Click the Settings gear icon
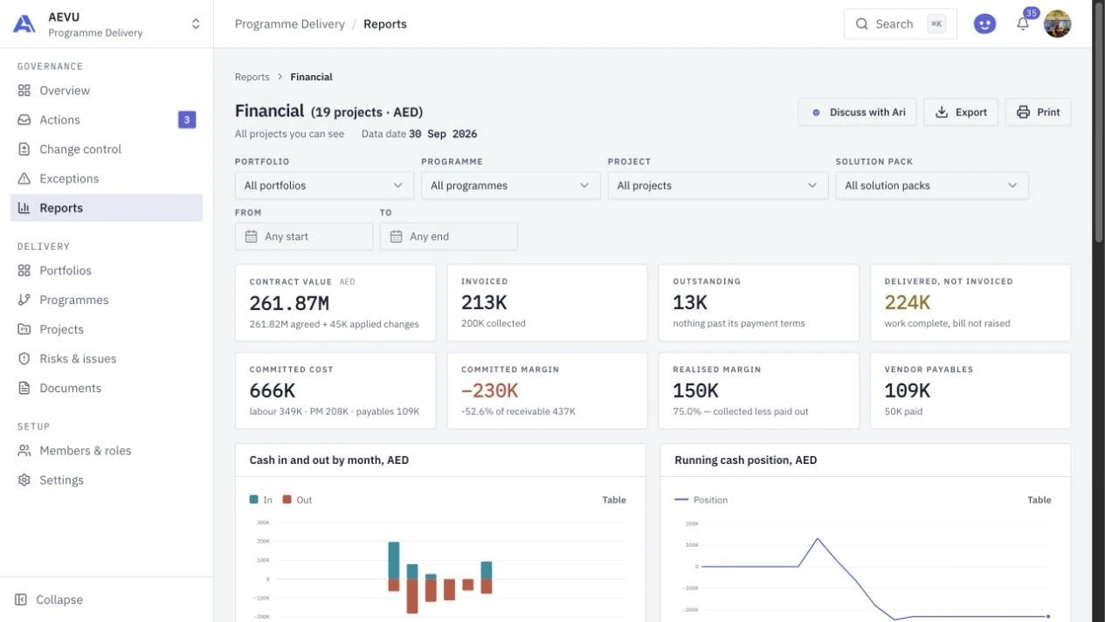 [x=24, y=480]
